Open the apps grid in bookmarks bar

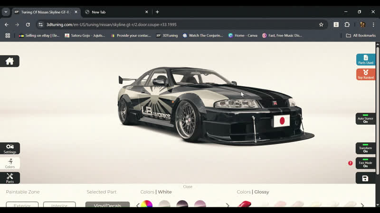(x=8, y=35)
